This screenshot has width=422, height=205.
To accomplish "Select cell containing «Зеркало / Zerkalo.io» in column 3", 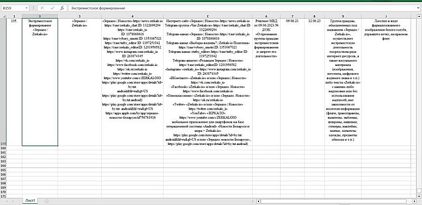I will pyautogui.click(x=80, y=82).
